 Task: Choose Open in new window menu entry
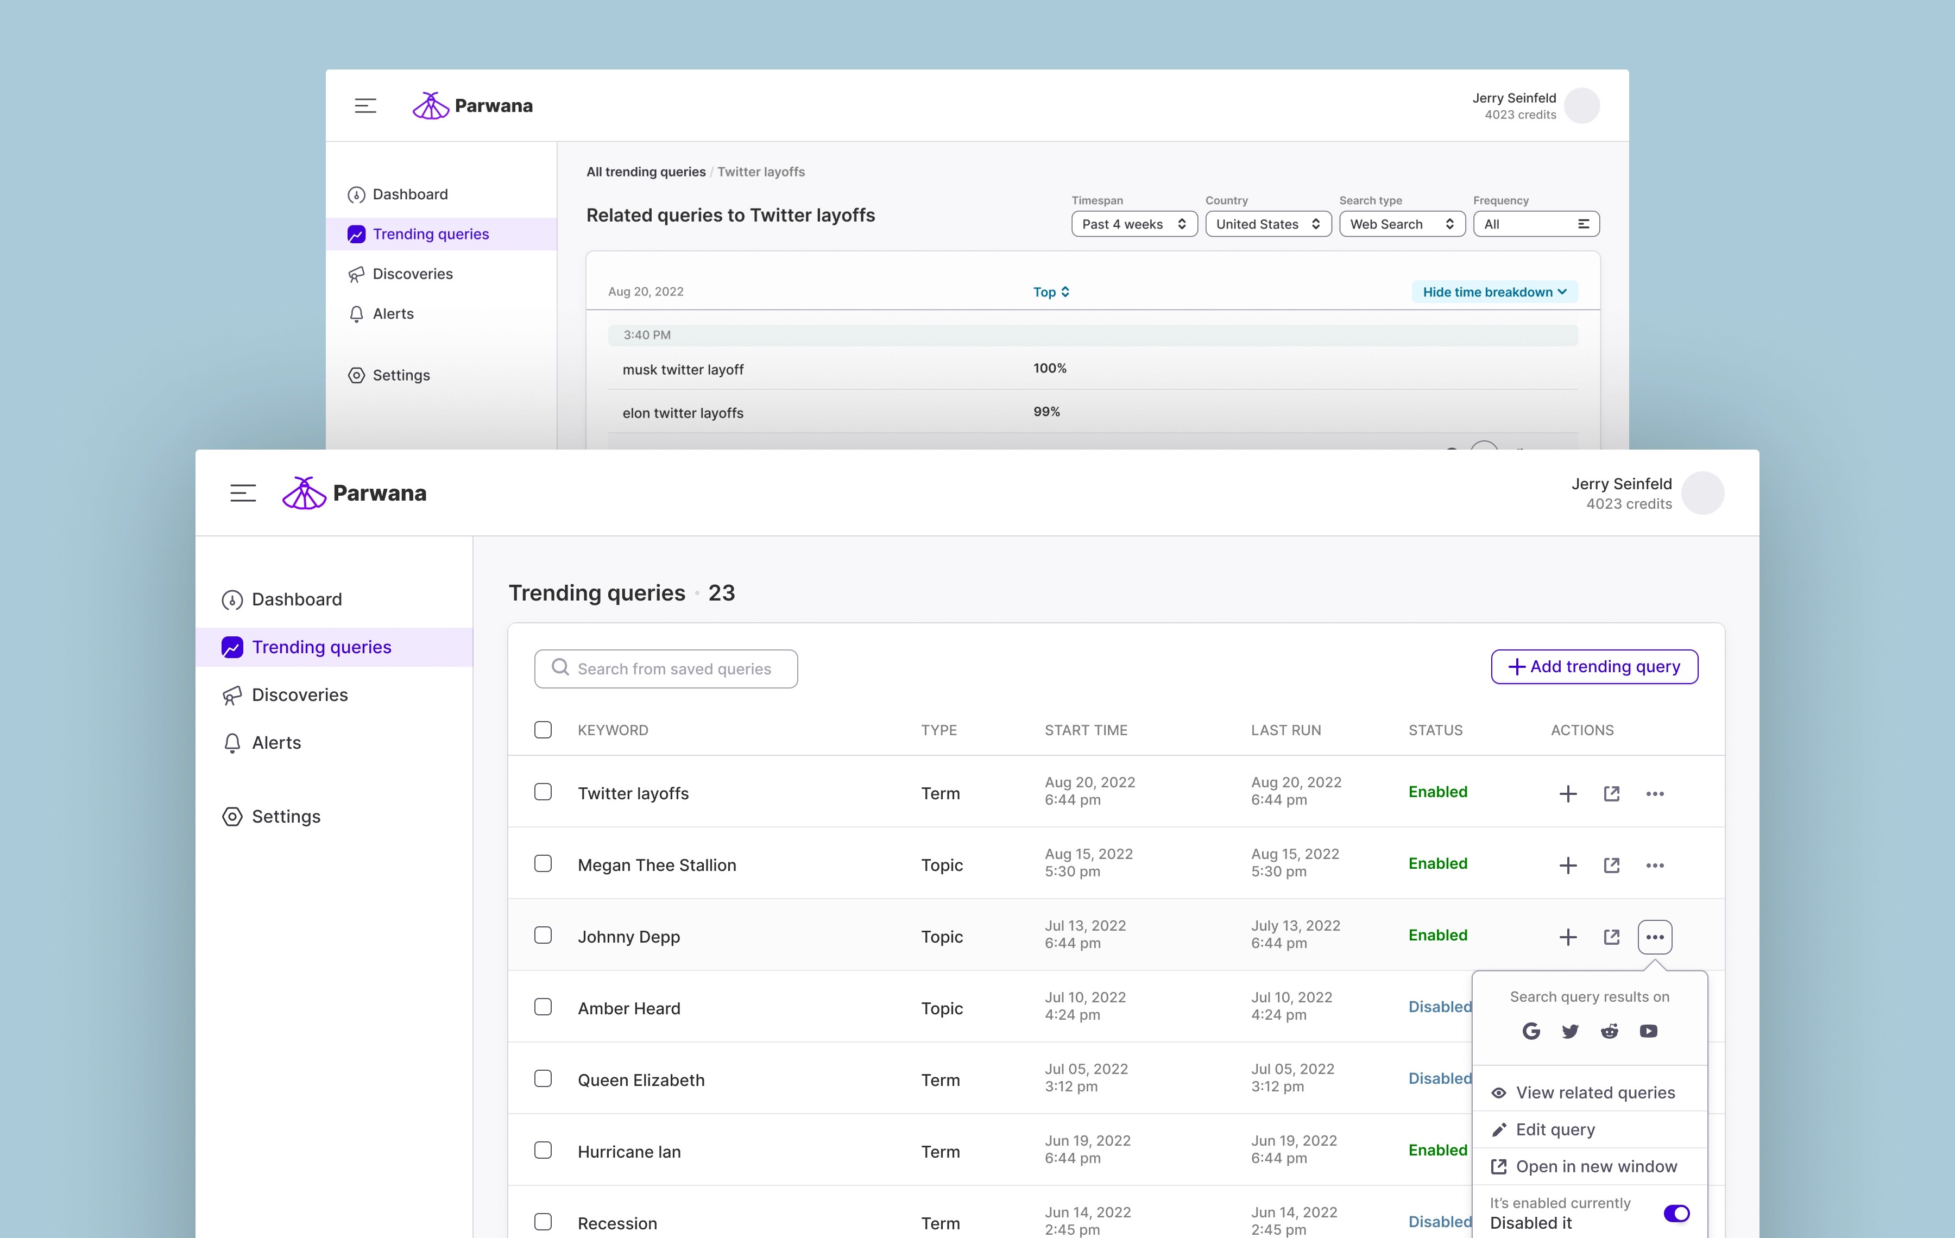1590,1166
